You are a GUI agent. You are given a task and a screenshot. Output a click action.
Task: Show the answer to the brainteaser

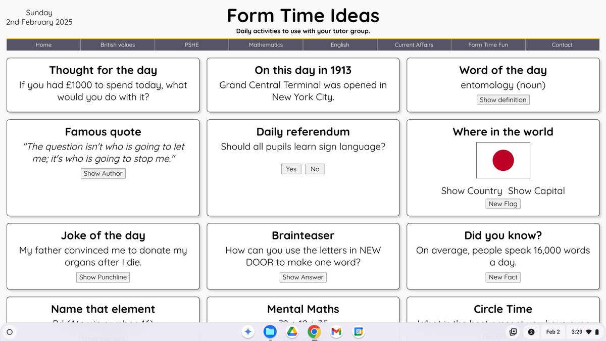(303, 277)
